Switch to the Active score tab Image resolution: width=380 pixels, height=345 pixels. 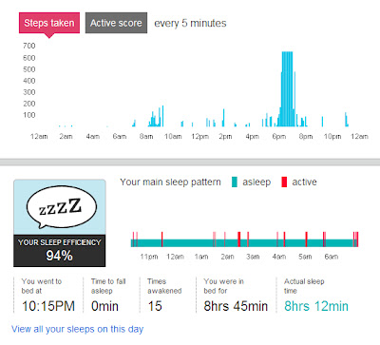click(116, 23)
